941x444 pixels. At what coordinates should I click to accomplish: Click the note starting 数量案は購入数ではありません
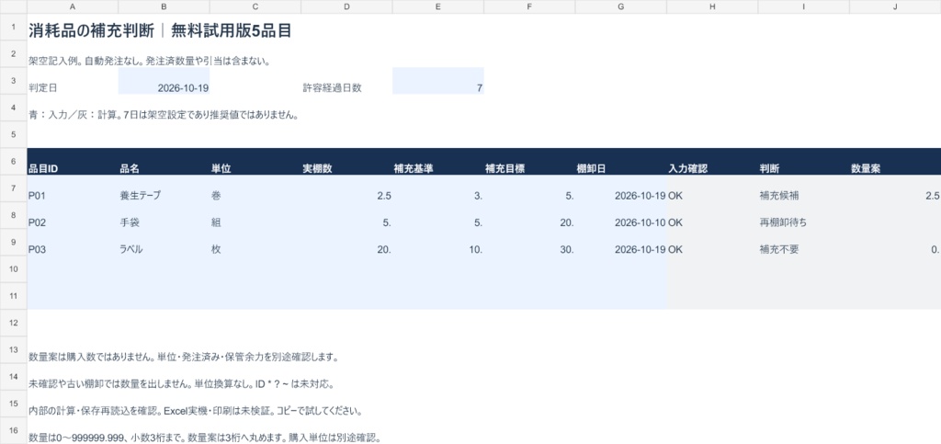pyautogui.click(x=184, y=358)
